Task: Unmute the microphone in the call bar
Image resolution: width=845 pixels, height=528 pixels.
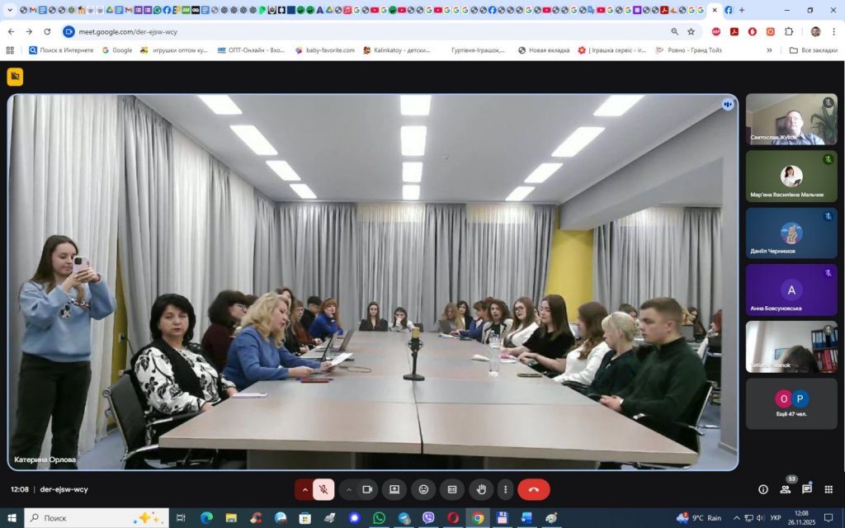Action: 324,489
